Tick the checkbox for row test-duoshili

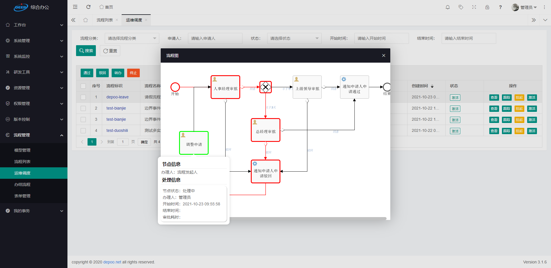(83, 130)
